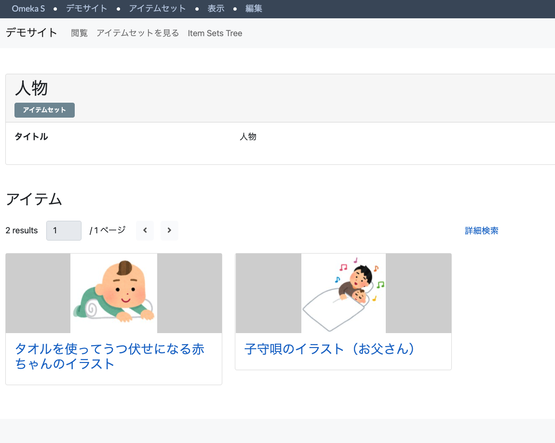Open the 詳細検索 advanced search link
The height and width of the screenshot is (443, 555).
(481, 230)
